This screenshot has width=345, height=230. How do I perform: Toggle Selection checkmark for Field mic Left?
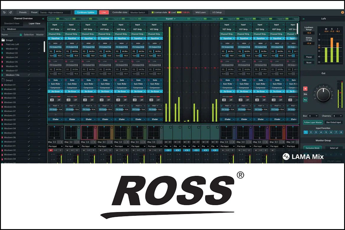click(x=29, y=44)
